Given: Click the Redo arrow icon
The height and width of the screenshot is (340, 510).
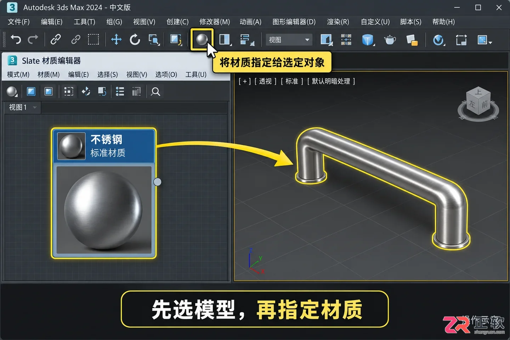Looking at the screenshot, I should (33, 39).
